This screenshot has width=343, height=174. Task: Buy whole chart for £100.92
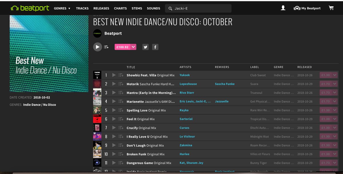(x=123, y=47)
